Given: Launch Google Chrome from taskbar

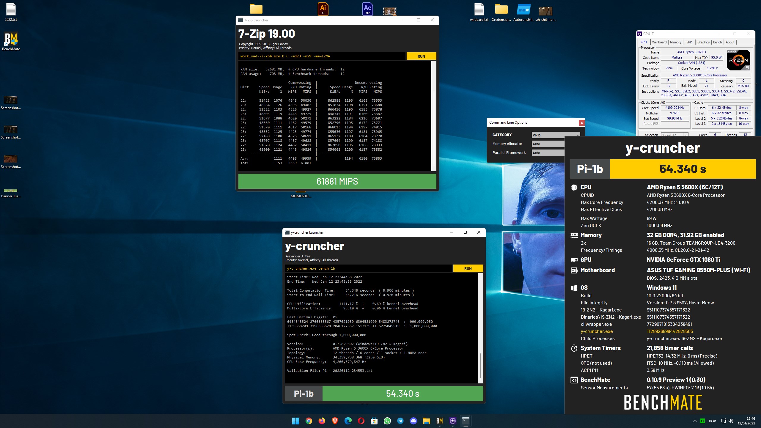Looking at the screenshot, I should [309, 421].
